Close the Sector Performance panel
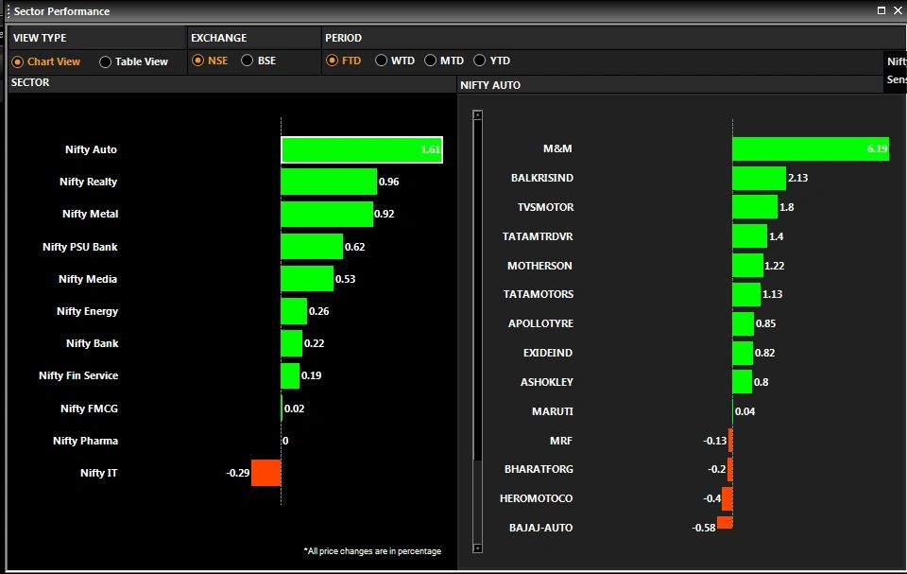This screenshot has width=907, height=574. [x=897, y=10]
